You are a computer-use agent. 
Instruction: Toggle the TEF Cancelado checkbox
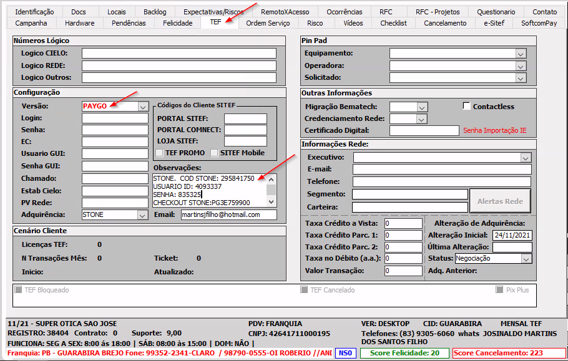tap(305, 290)
